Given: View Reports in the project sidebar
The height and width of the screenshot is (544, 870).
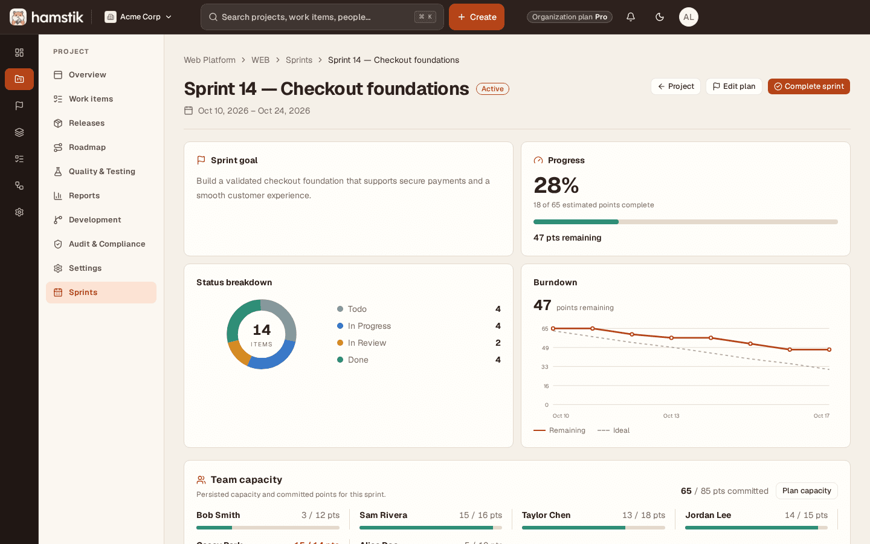Looking at the screenshot, I should coord(101,196).
